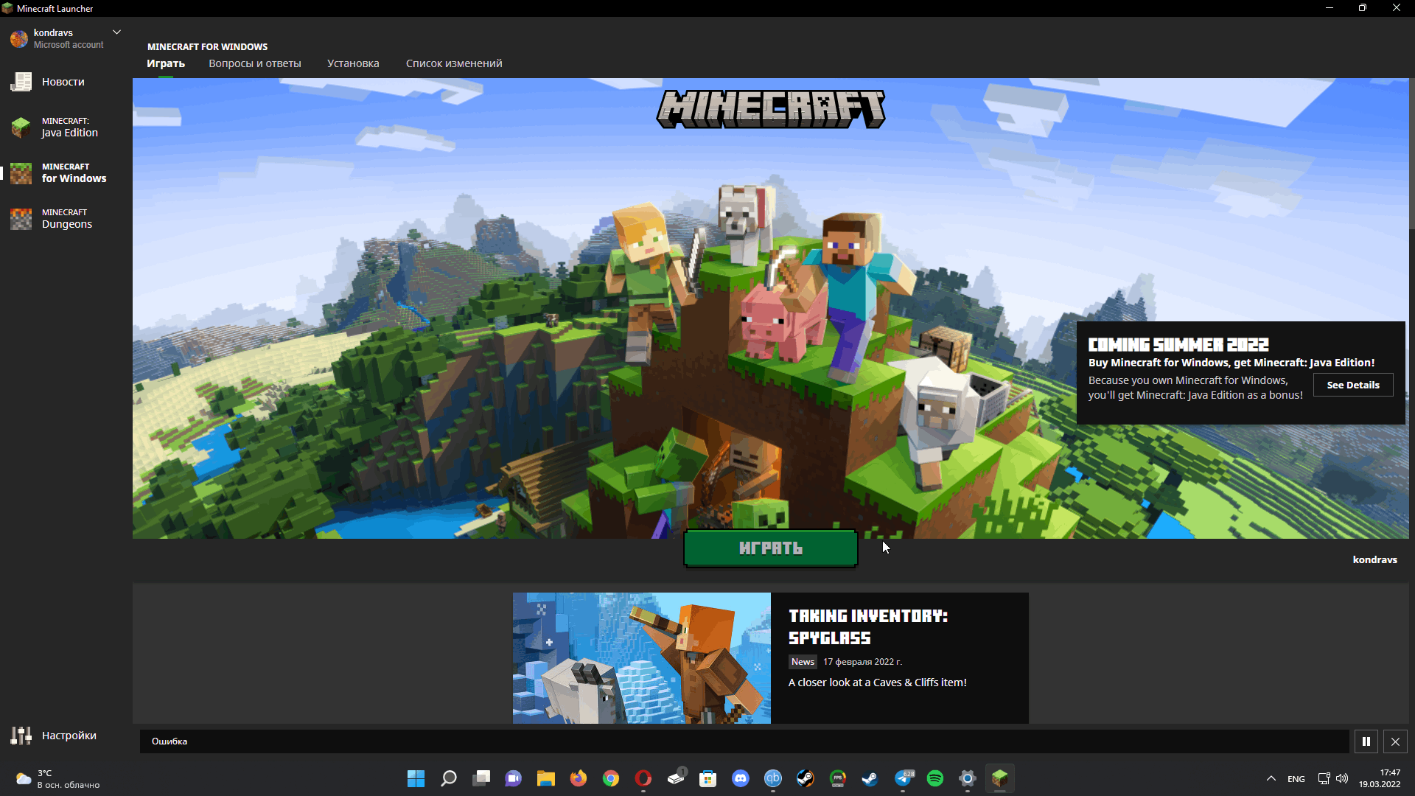This screenshot has width=1415, height=796.
Task: Click the kondravs username below the banner
Action: (x=1375, y=559)
